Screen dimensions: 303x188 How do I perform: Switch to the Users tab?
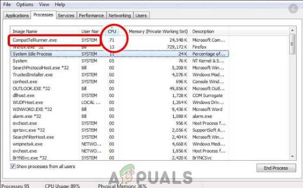[x=141, y=15]
